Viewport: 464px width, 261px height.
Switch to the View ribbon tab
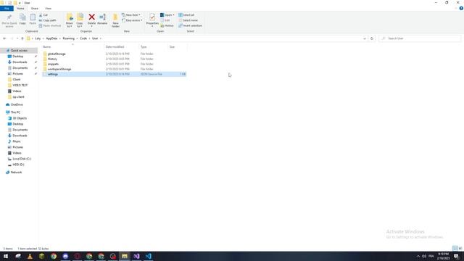pos(48,8)
